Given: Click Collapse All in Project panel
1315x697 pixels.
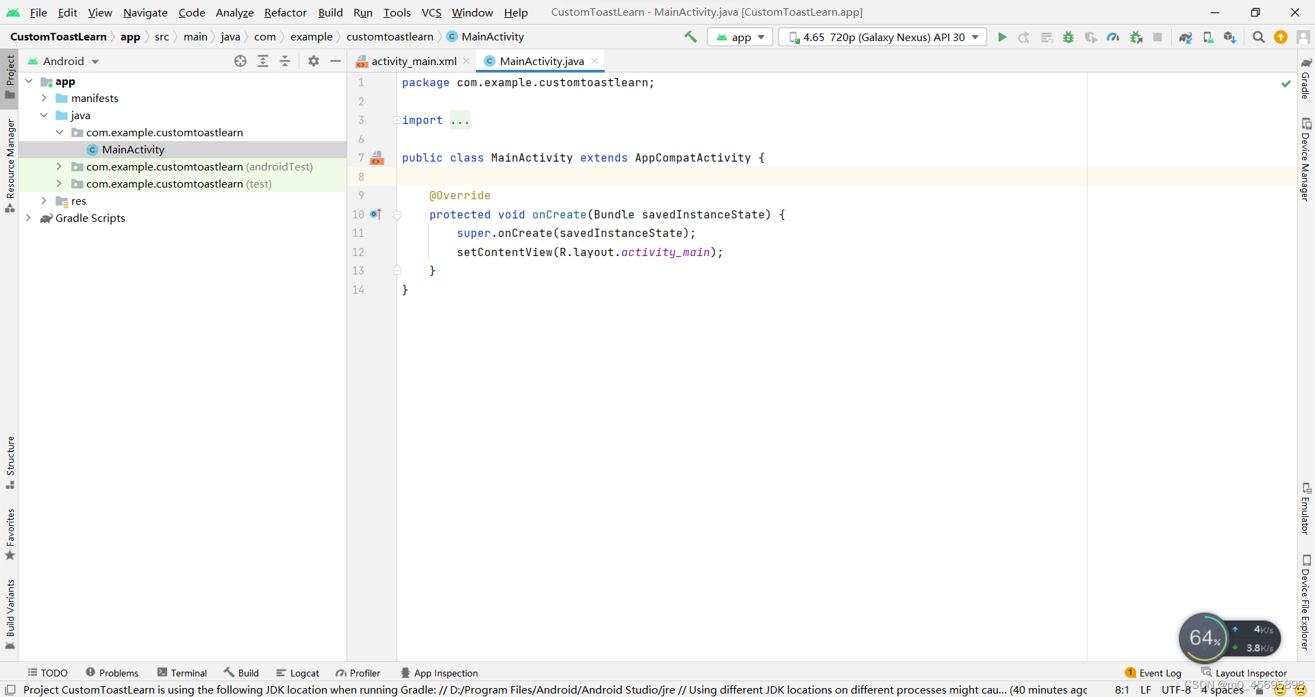Looking at the screenshot, I should pyautogui.click(x=285, y=61).
